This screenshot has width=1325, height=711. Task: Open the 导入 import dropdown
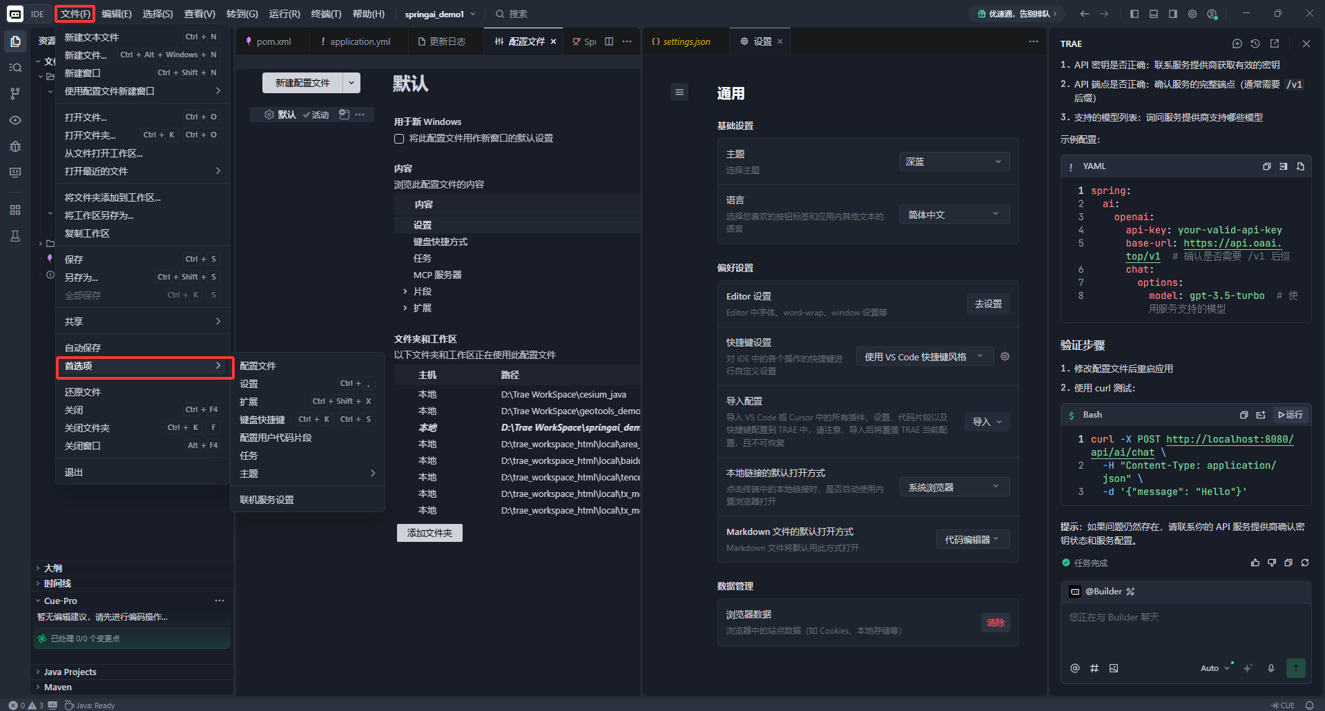point(987,422)
